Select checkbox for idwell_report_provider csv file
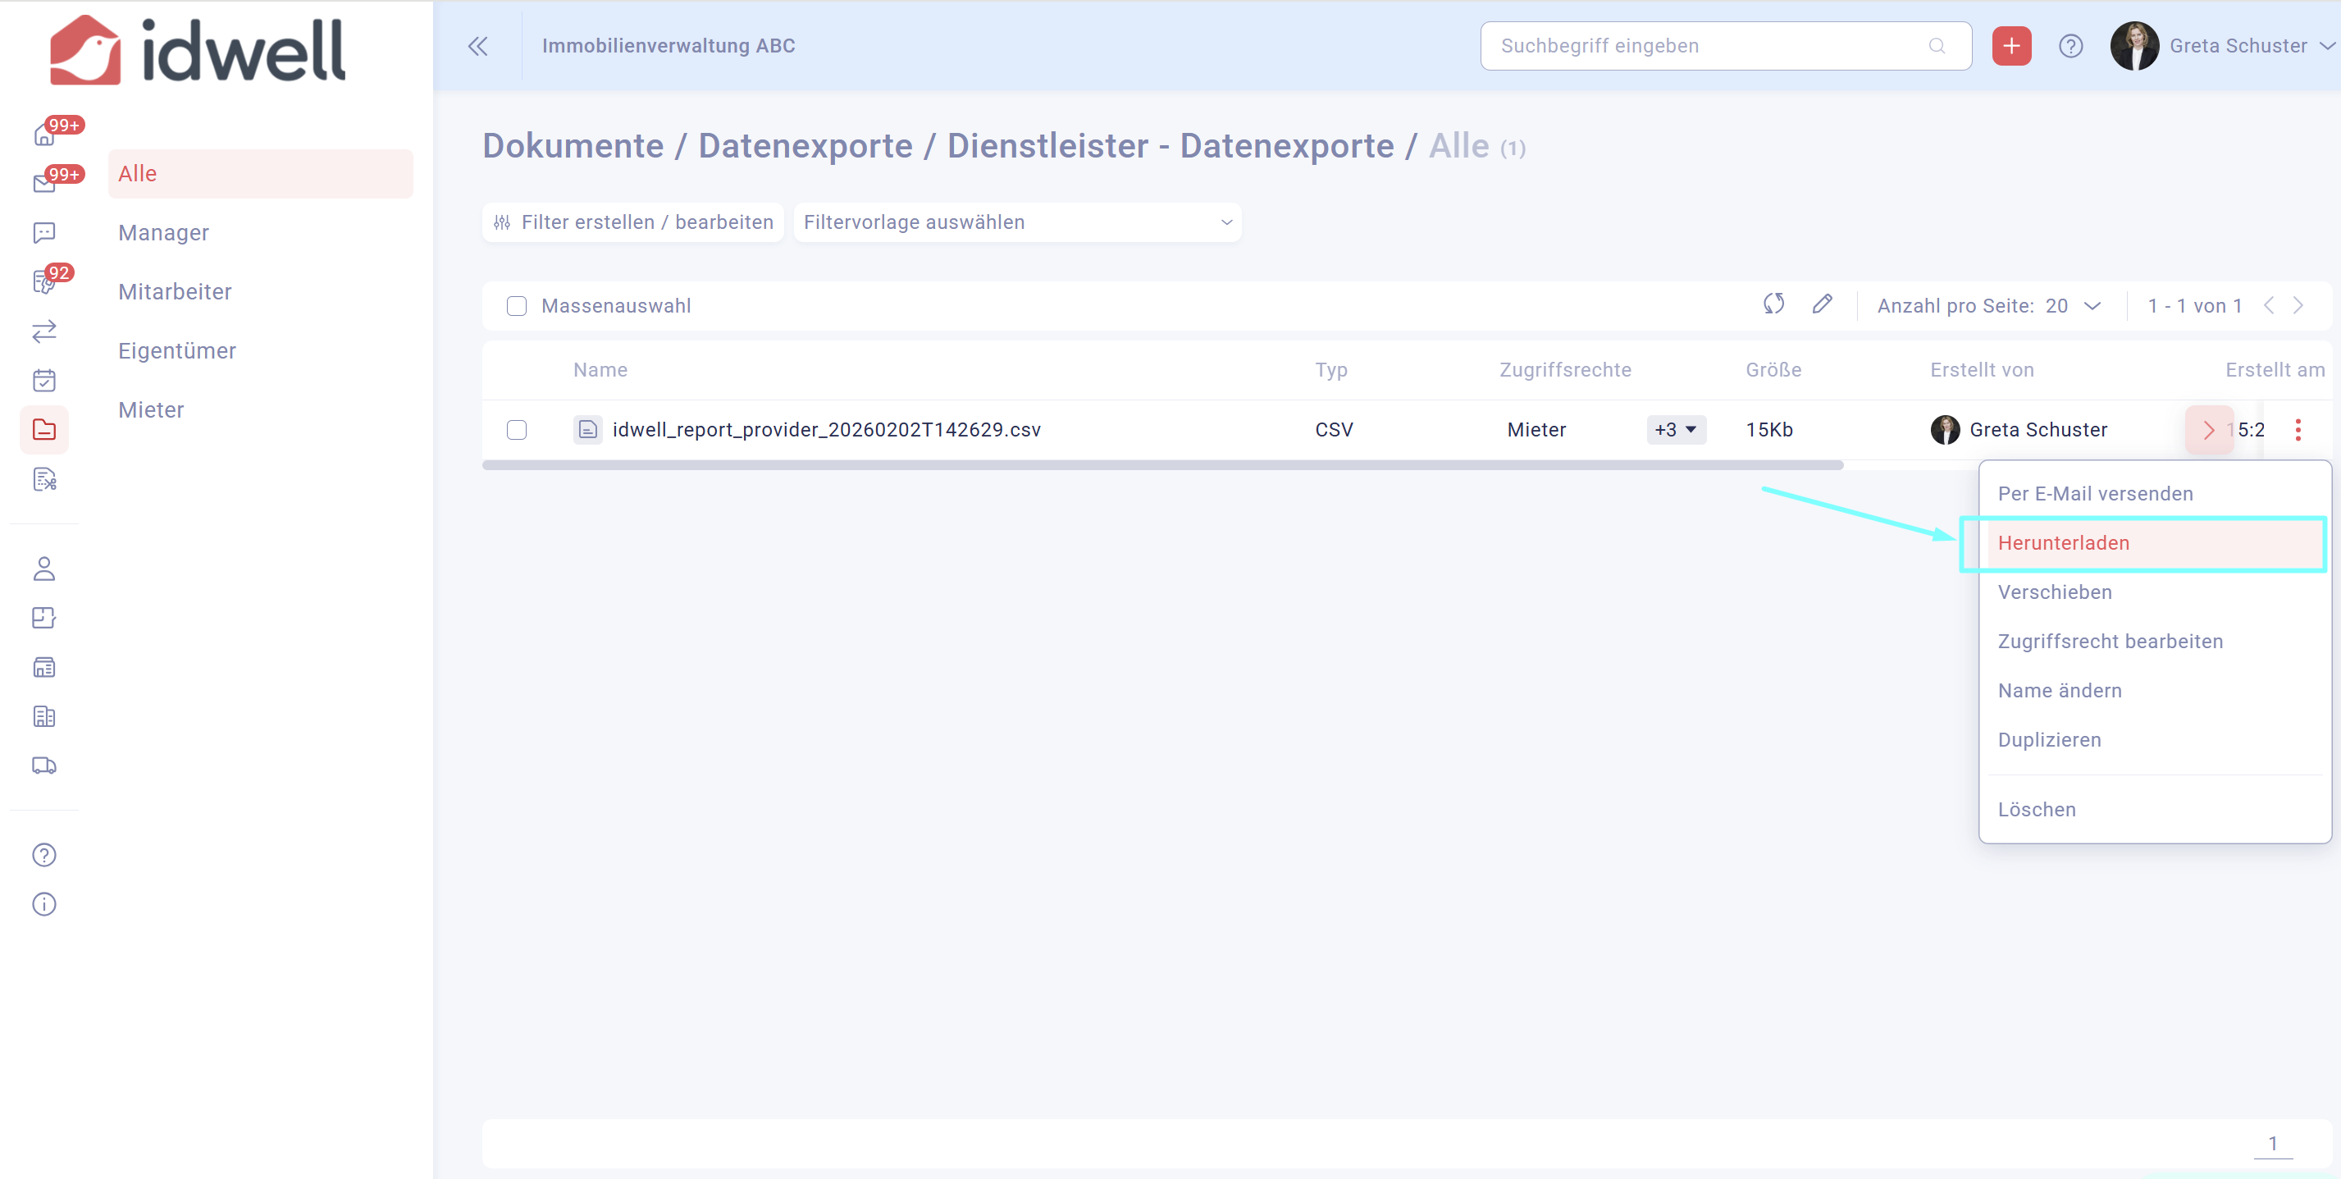The width and height of the screenshot is (2341, 1179). [x=516, y=430]
